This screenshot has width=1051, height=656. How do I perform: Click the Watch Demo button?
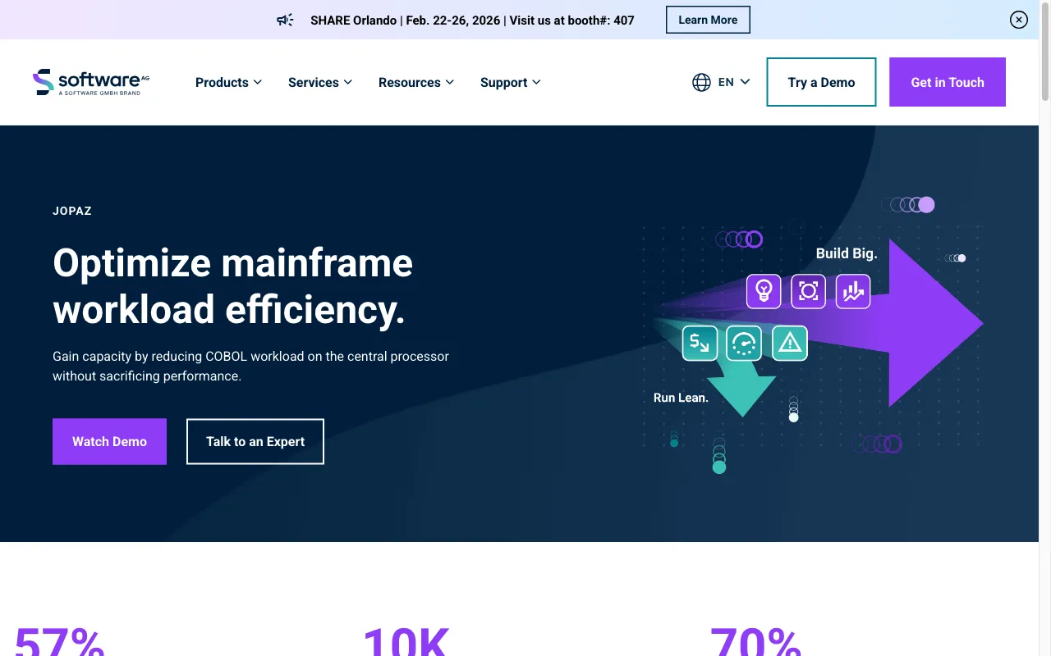pyautogui.click(x=109, y=441)
